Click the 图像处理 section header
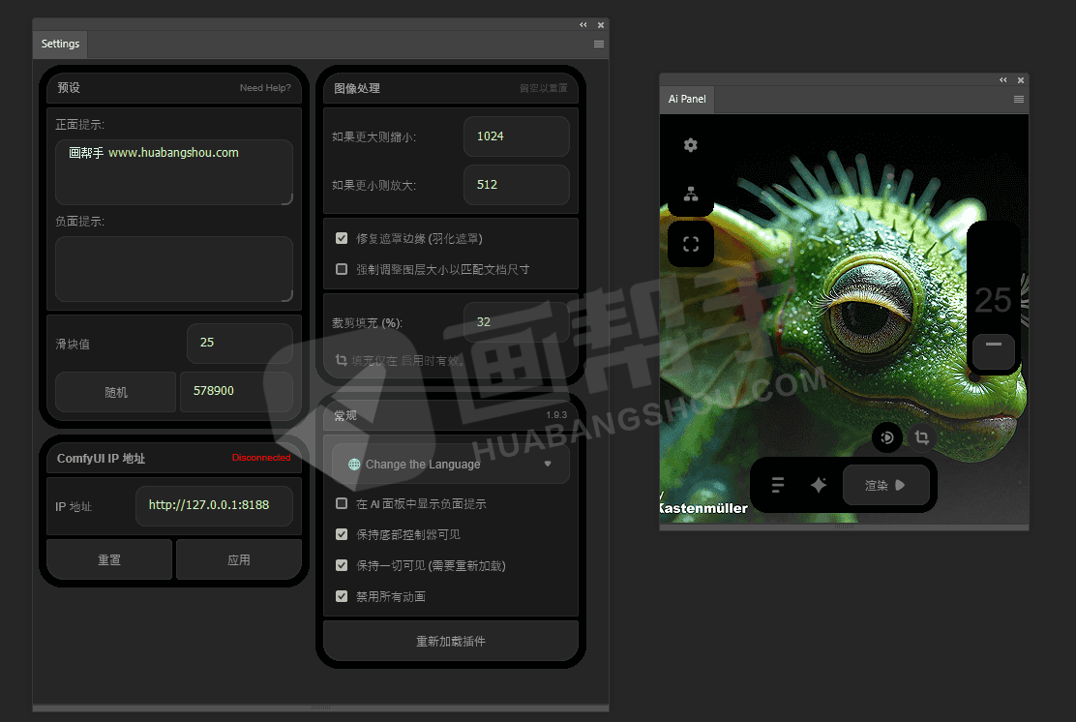 (x=357, y=88)
